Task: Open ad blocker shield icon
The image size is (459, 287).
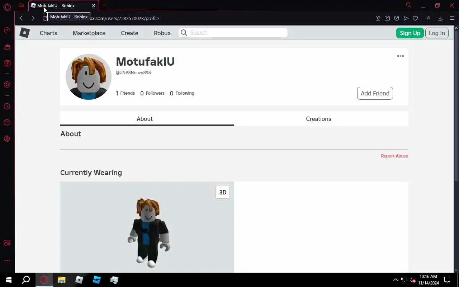Action: pos(397,18)
